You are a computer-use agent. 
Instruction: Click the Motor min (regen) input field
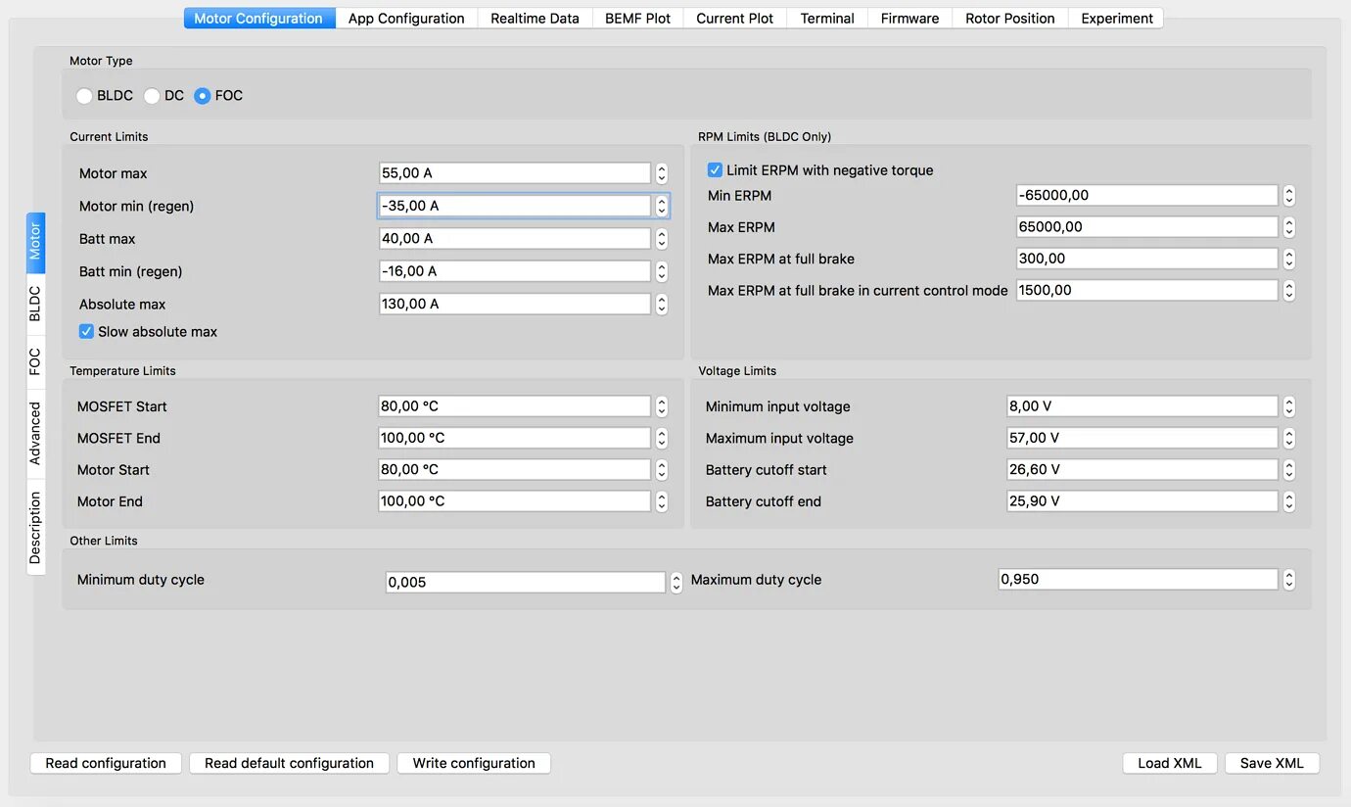click(514, 206)
